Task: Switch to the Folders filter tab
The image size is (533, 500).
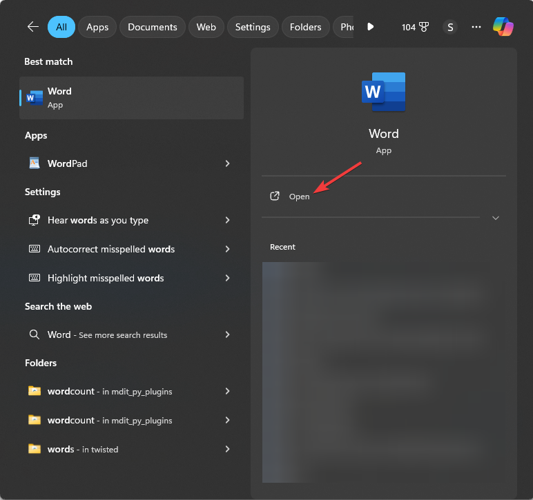Action: [x=305, y=27]
